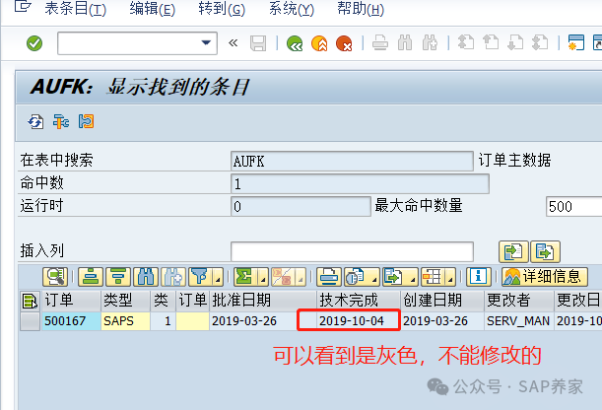Click the 在表中搜索 field showing AUFK
The width and height of the screenshot is (602, 410).
[352, 162]
